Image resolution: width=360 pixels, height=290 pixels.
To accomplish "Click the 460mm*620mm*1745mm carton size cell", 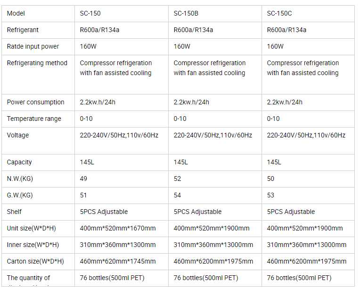I will (118, 262).
